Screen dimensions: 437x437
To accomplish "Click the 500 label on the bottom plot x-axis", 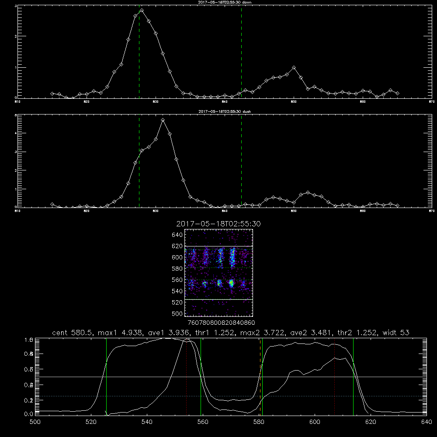I will tap(35, 422).
